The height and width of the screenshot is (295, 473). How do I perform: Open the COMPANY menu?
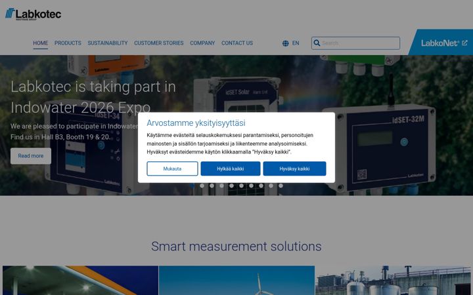tap(202, 43)
